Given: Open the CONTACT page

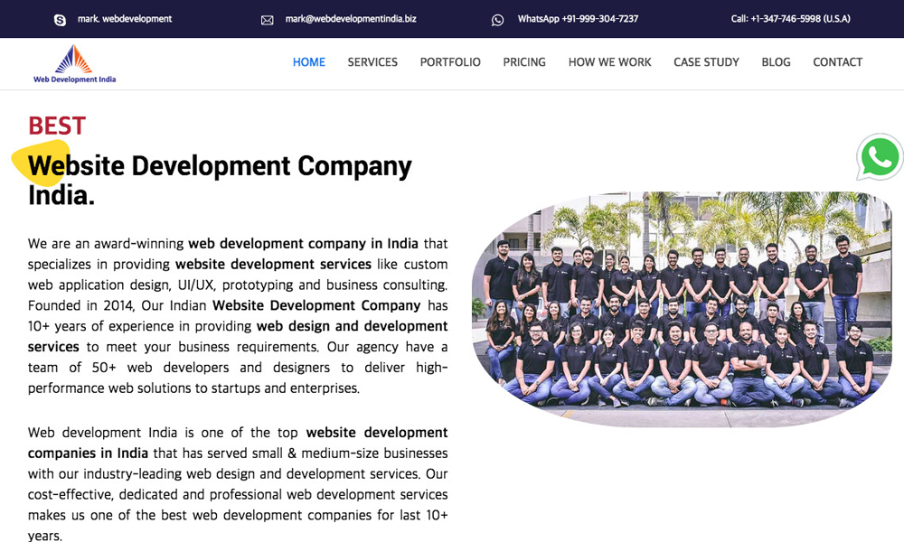Looking at the screenshot, I should click(x=837, y=62).
